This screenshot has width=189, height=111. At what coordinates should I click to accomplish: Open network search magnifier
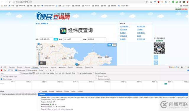click(x=12, y=70)
